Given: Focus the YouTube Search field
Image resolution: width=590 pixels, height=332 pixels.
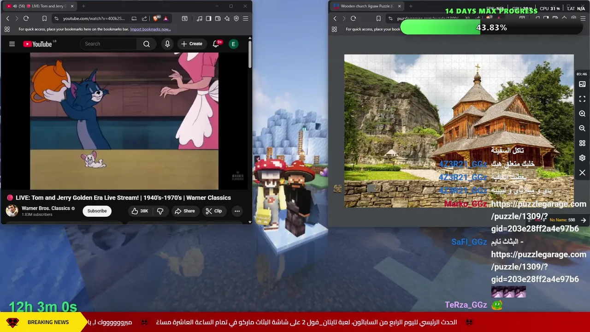Looking at the screenshot, I should (109, 44).
